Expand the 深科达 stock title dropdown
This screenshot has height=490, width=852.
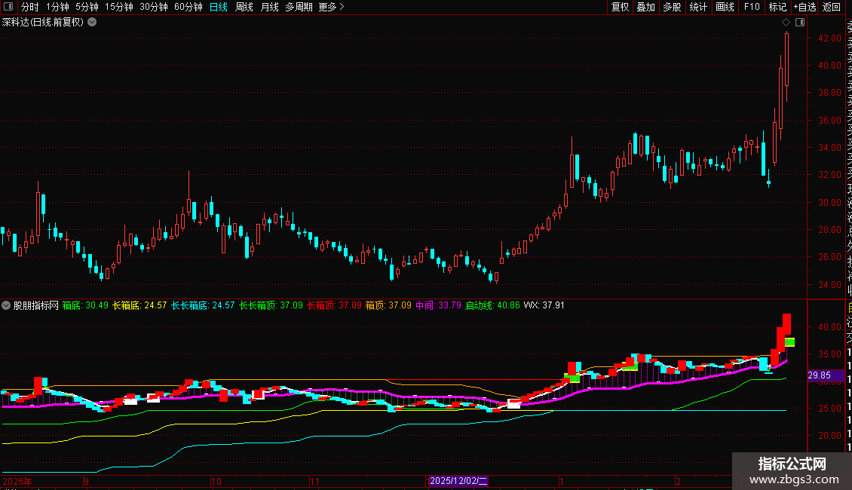click(92, 23)
